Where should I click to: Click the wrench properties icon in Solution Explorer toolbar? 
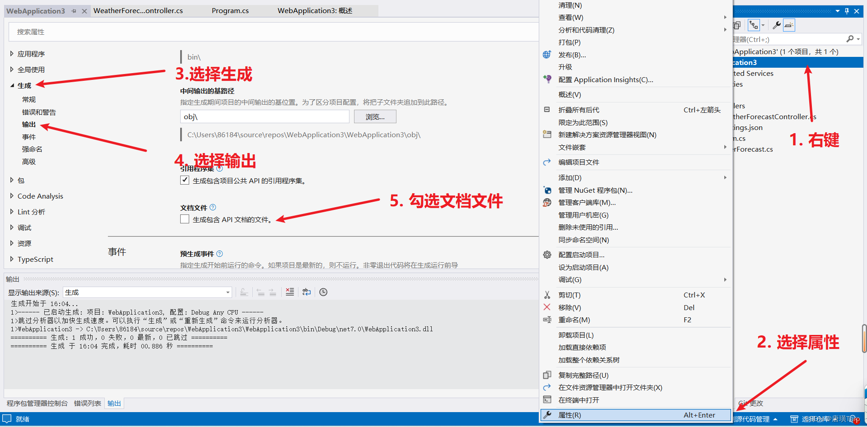tap(776, 25)
